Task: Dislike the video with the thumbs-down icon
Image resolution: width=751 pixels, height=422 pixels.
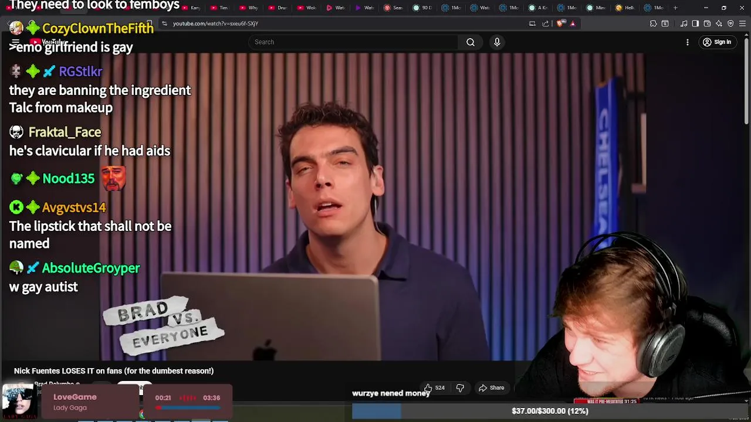Action: coord(460,387)
